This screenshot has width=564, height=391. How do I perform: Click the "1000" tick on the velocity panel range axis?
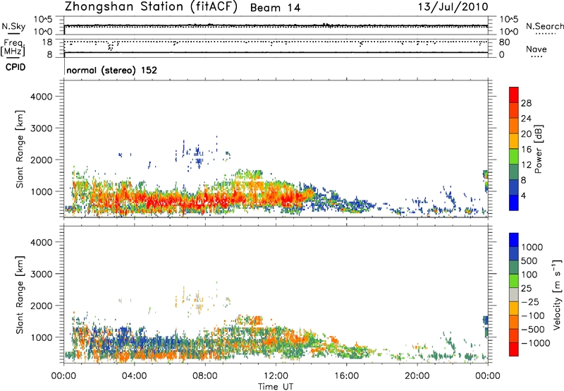pyautogui.click(x=42, y=337)
